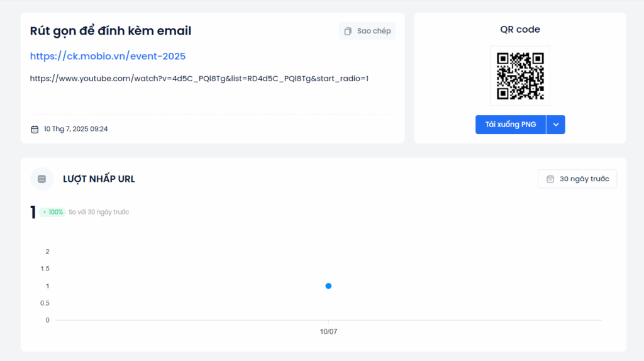
Task: Click the QR code image
Action: (x=519, y=75)
